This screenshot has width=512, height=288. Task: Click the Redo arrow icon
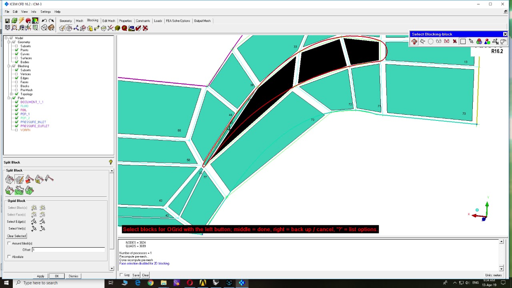point(51,21)
